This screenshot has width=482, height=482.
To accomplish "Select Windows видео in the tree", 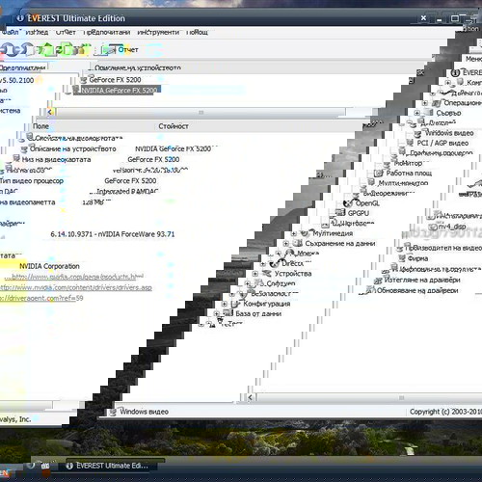I will click(449, 133).
